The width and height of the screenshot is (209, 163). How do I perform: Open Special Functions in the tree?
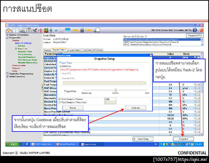(27, 57)
